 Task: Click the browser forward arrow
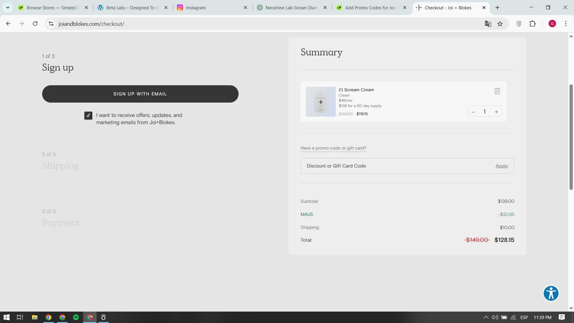point(21,24)
